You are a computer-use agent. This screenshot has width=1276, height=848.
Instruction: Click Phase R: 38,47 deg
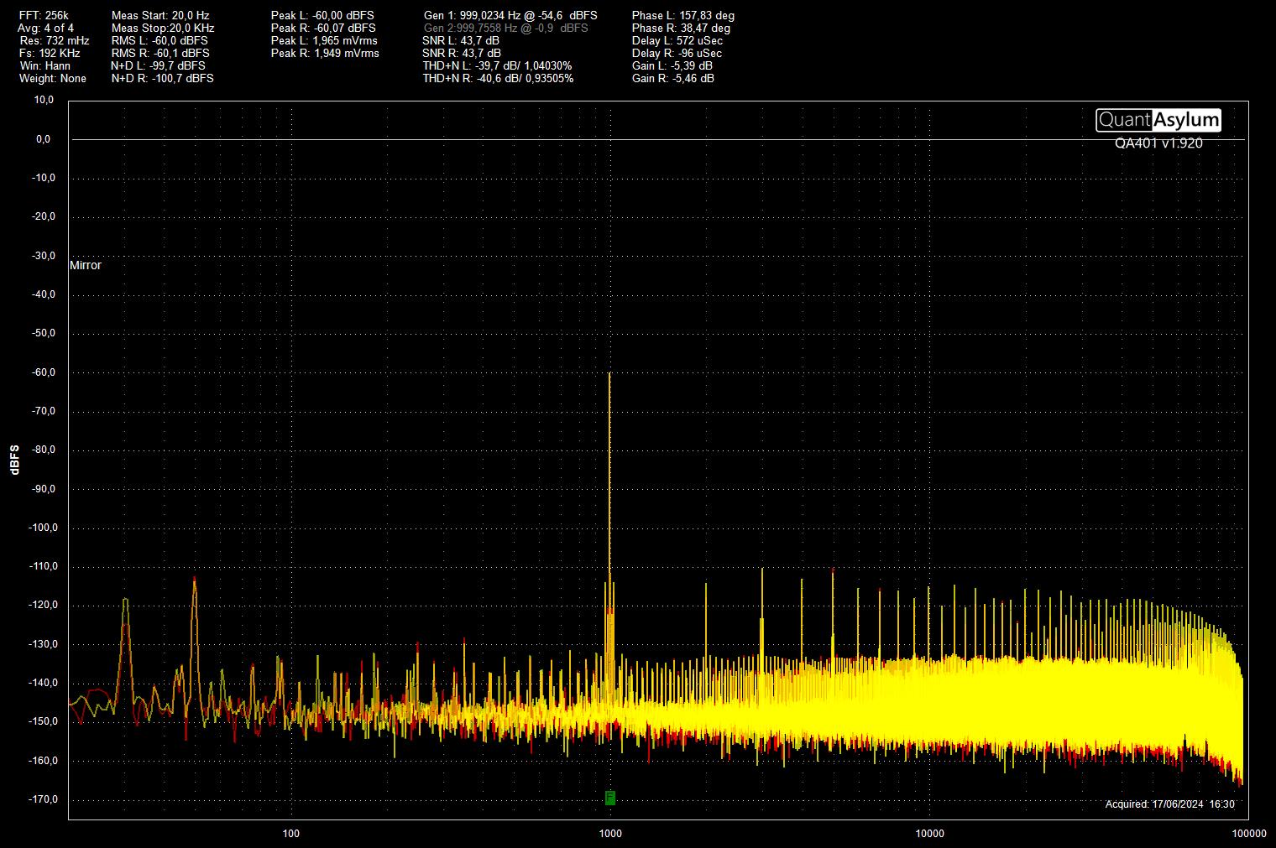coord(681,28)
